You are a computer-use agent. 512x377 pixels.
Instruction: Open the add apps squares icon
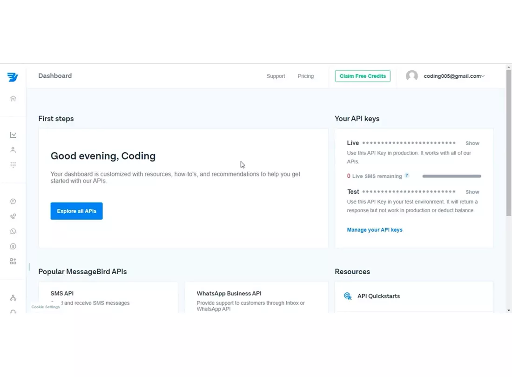(13, 262)
